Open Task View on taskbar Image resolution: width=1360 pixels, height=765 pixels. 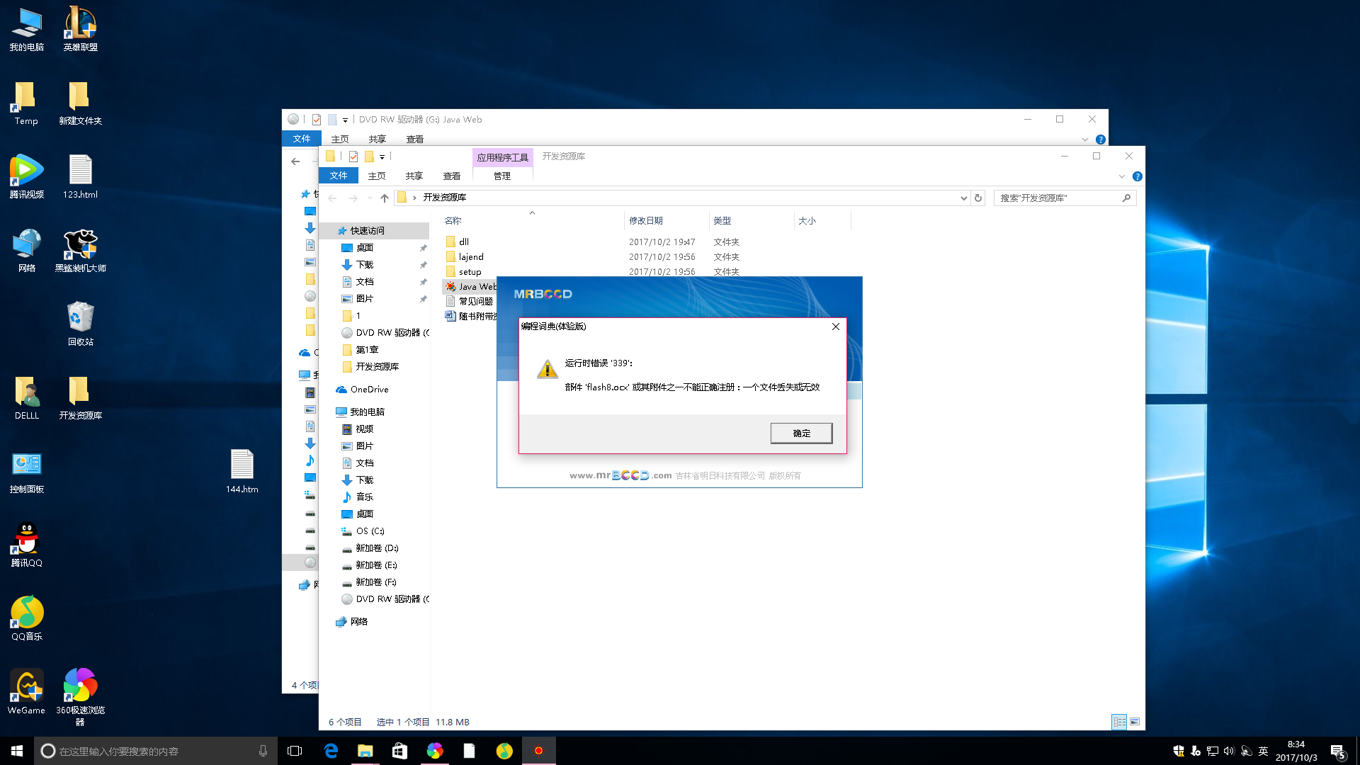pyautogui.click(x=295, y=751)
